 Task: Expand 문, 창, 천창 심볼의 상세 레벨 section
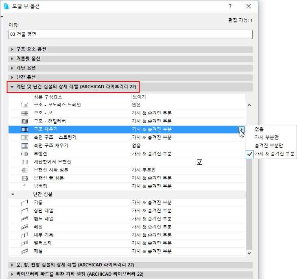pos(12,265)
